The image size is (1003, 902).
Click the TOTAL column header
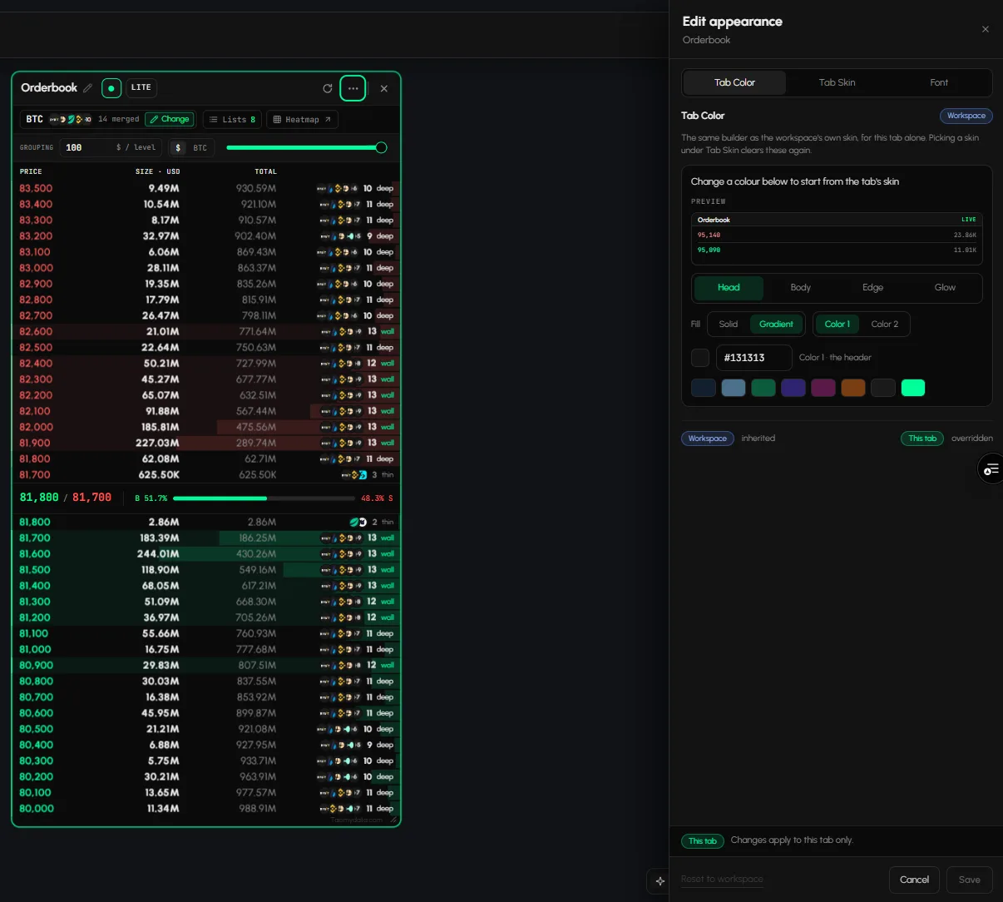coord(265,171)
